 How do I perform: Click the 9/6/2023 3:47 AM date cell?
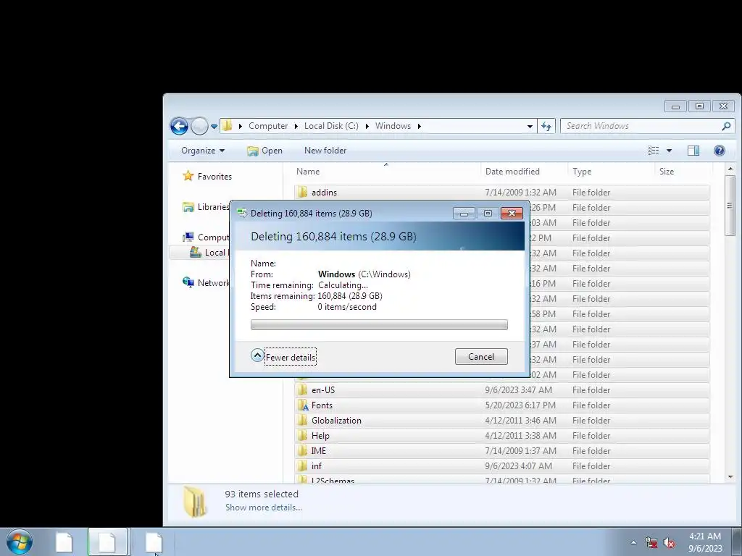coord(518,390)
